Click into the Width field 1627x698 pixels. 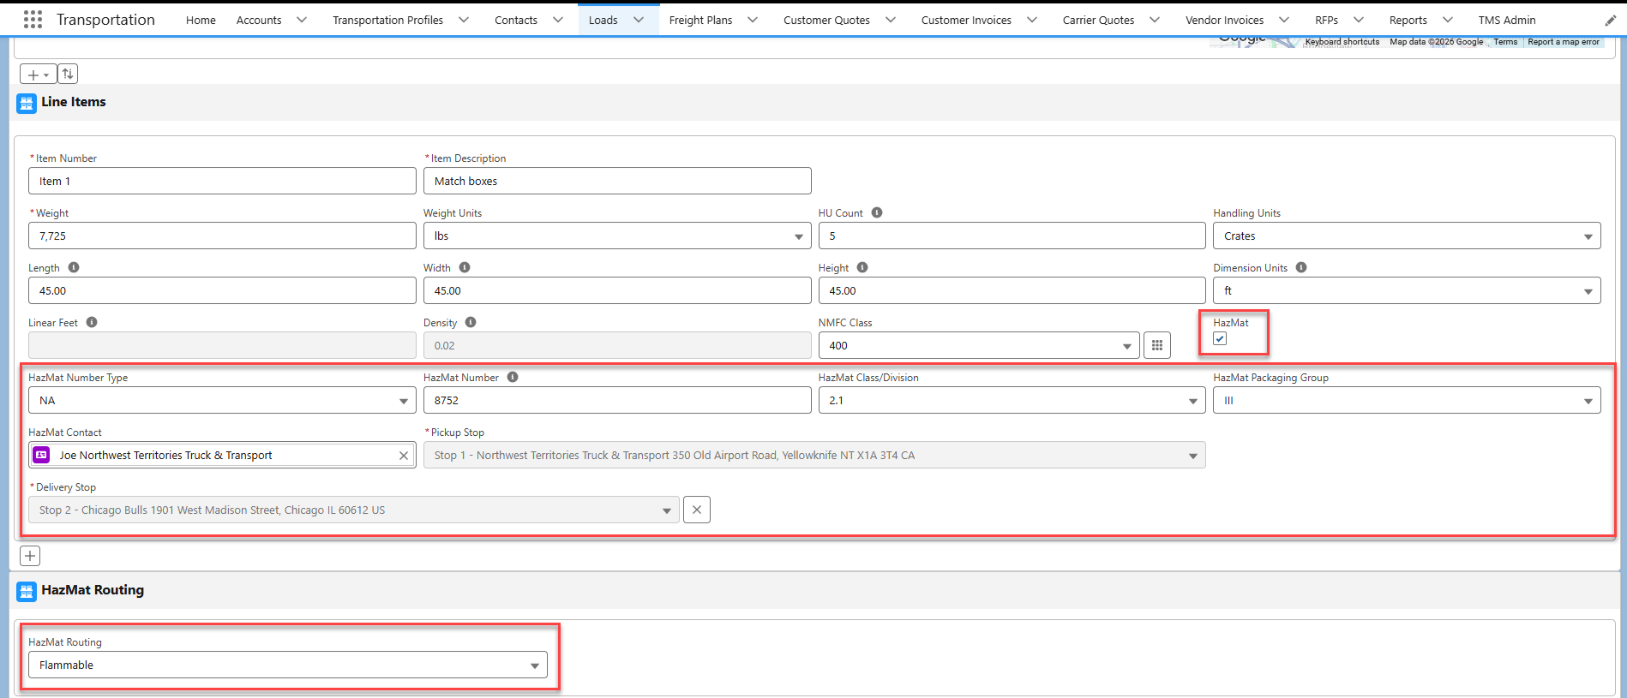click(x=617, y=290)
